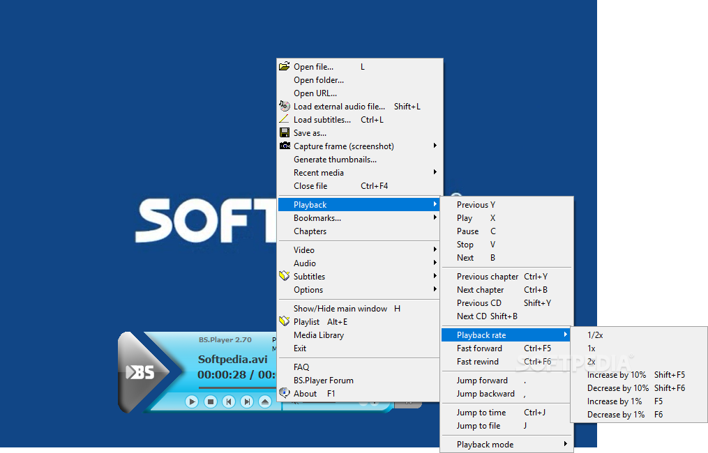
Task: Play the video with the player's play button
Action: pos(191,401)
